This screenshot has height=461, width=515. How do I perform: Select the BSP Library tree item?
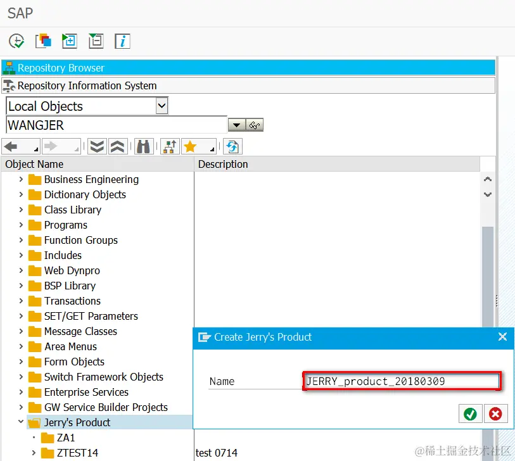tap(70, 286)
